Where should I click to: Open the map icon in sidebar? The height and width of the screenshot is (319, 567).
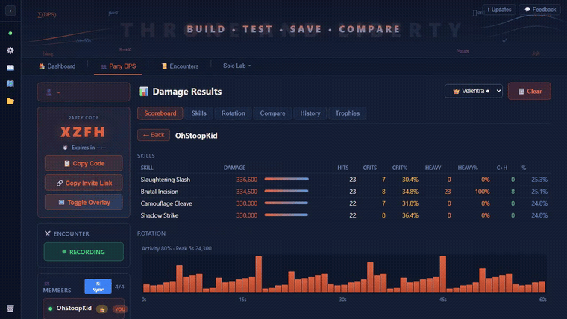point(10,84)
